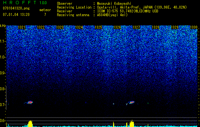Click the 'Observer' field label
This screenshot has height=127, width=200.
(x=65, y=3)
